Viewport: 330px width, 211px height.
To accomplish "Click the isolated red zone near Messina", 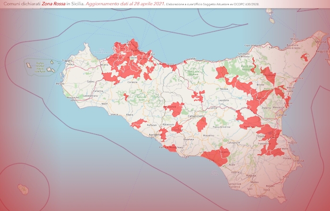I will [304, 57].
